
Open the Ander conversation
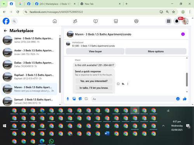29,52
